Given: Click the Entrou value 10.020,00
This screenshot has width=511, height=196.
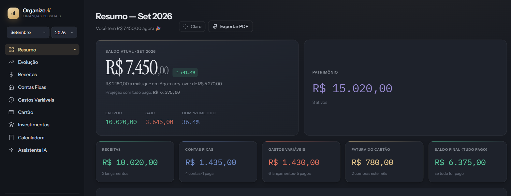Looking at the screenshot, I should point(121,122).
